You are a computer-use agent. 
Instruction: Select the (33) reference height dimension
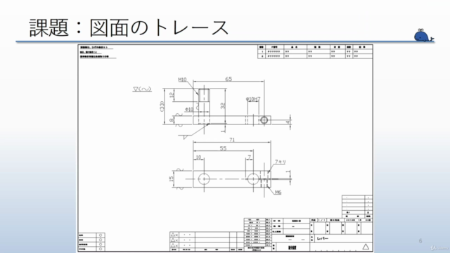[162, 106]
